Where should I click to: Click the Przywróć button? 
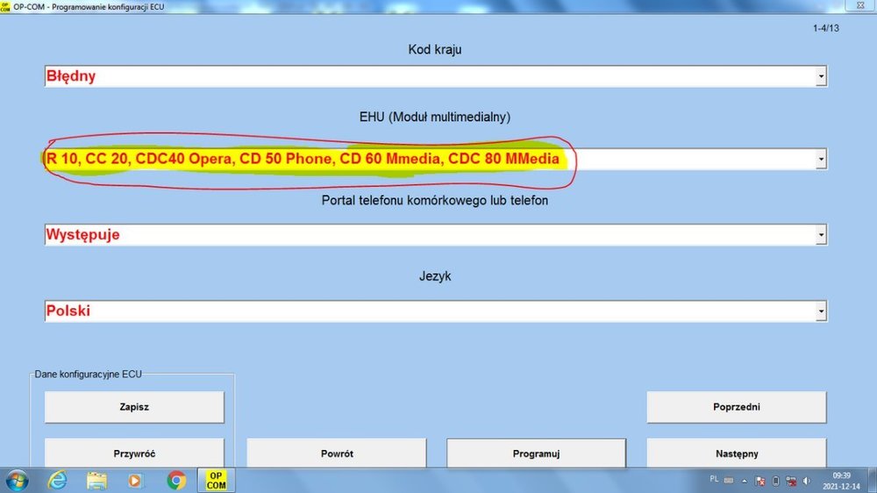click(134, 454)
